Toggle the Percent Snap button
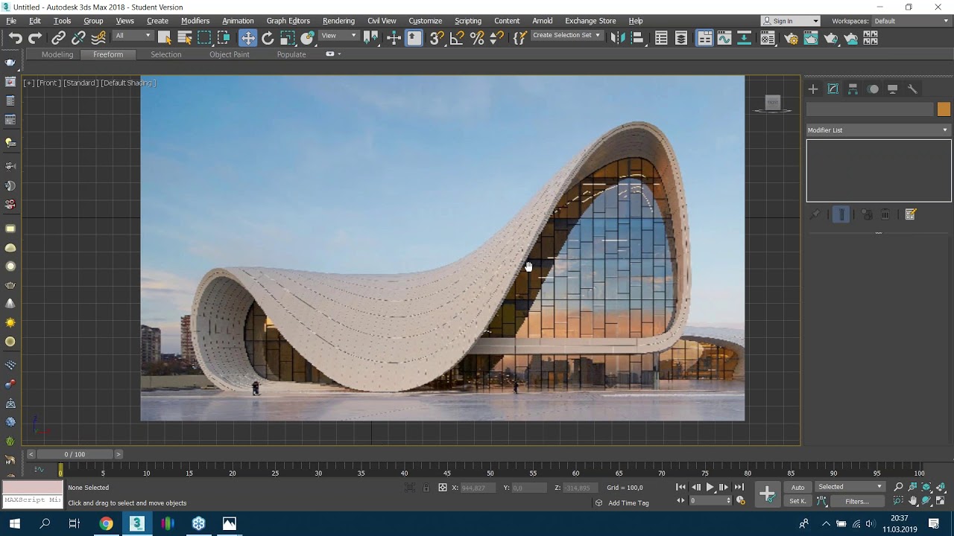This screenshot has height=536, width=954. click(477, 38)
